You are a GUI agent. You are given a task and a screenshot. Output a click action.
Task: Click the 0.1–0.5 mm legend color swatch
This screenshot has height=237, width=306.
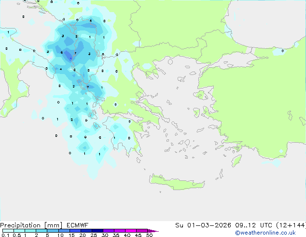click(x=8, y=231)
